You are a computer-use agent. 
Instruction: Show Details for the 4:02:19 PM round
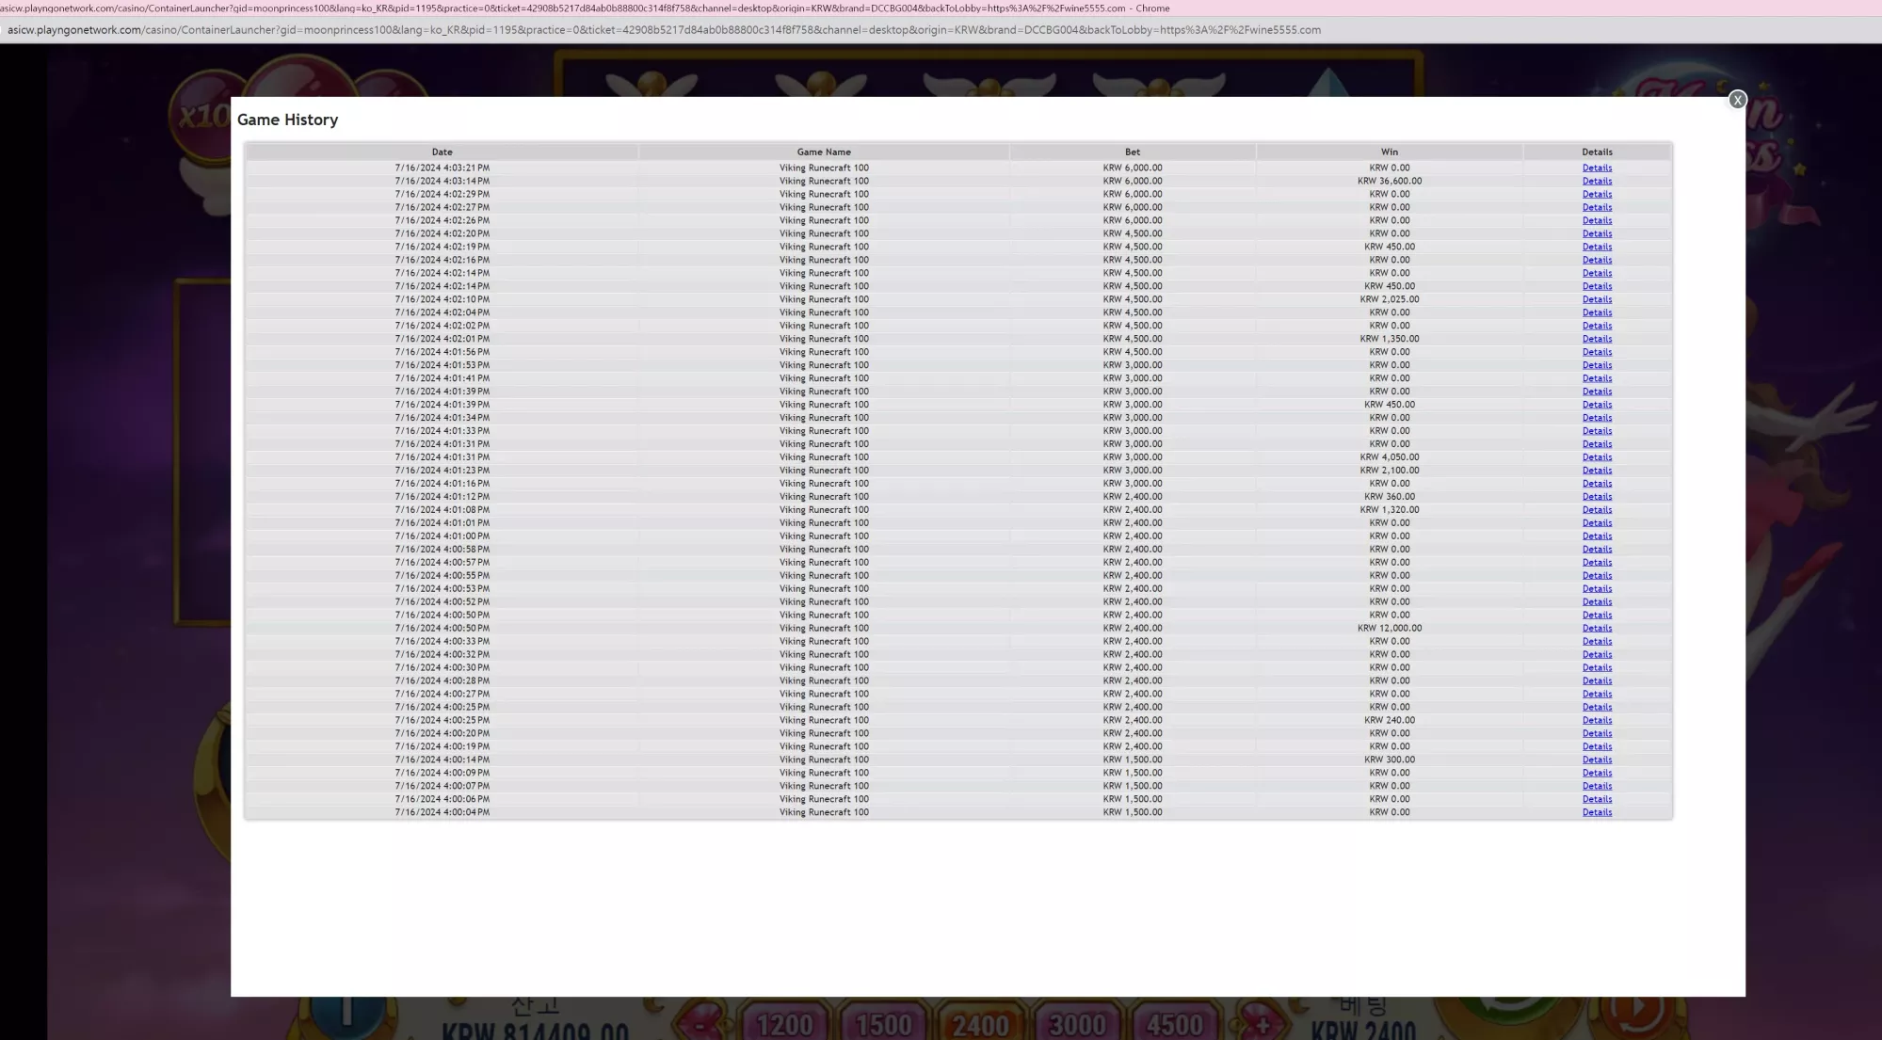click(1597, 247)
